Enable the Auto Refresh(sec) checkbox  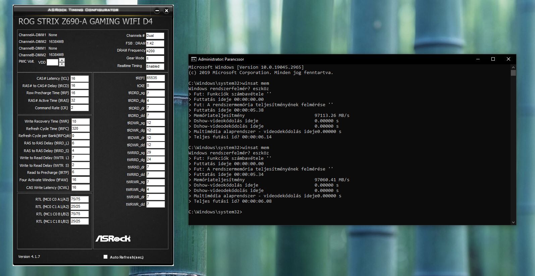point(105,257)
